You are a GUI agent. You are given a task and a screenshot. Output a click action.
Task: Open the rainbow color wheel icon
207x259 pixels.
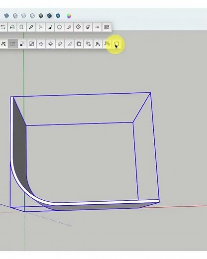[69, 16]
